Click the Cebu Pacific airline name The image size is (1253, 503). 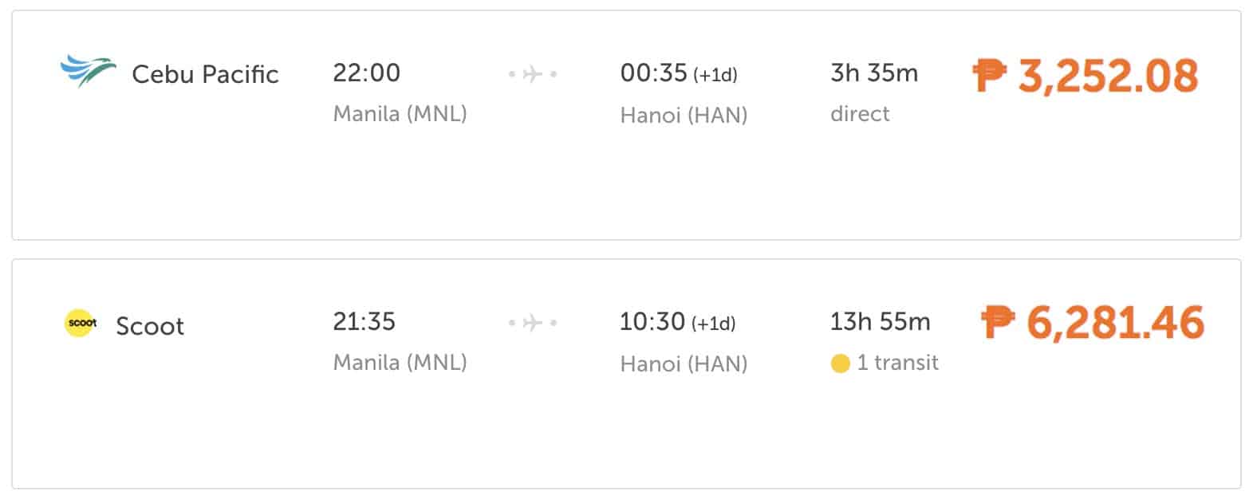click(205, 74)
